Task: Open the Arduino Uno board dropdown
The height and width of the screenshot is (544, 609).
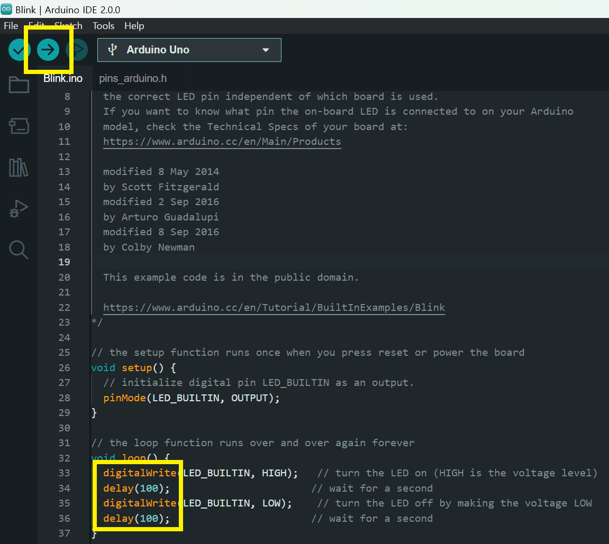Action: coord(189,50)
